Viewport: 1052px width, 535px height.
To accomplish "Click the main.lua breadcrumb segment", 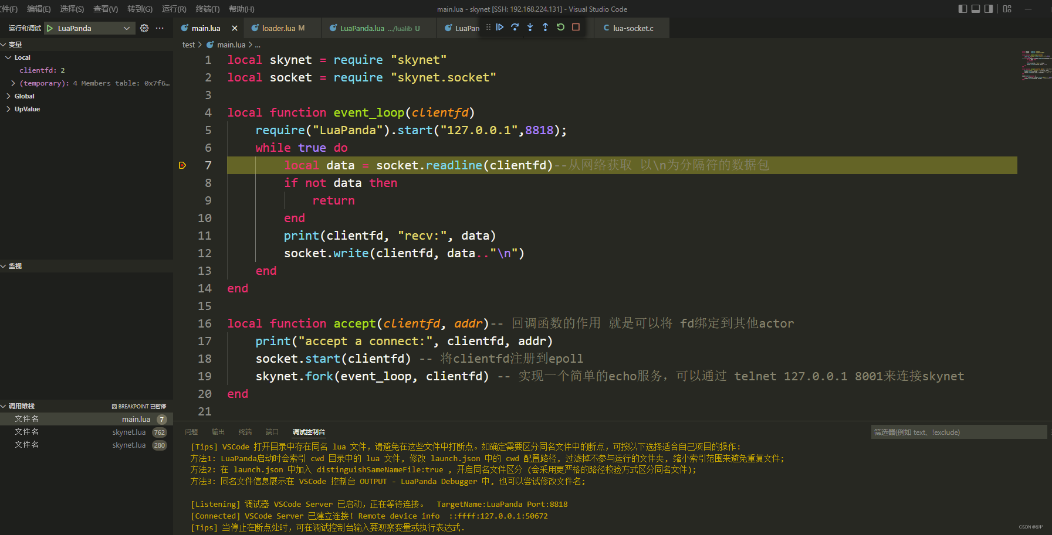I will 231,45.
